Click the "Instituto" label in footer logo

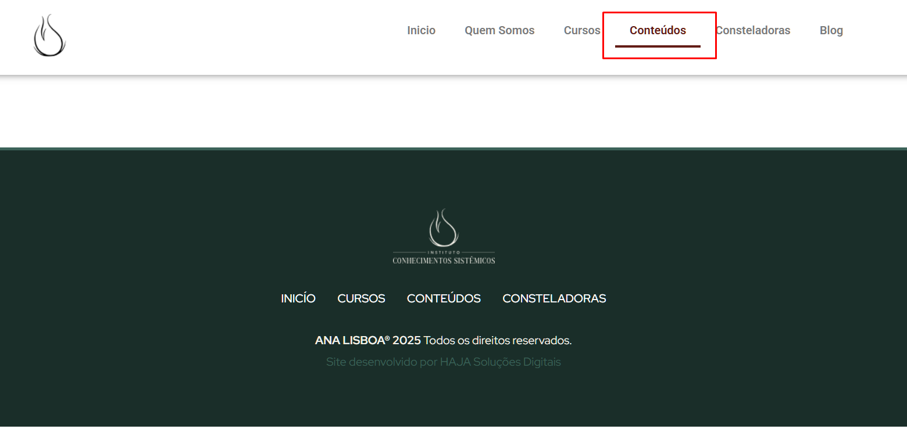(x=444, y=252)
